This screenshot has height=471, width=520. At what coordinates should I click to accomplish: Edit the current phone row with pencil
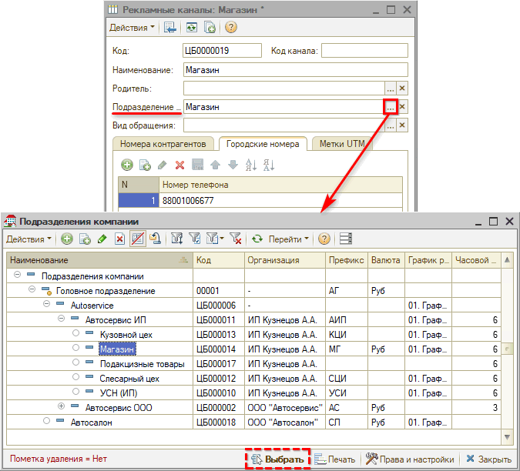tap(163, 165)
